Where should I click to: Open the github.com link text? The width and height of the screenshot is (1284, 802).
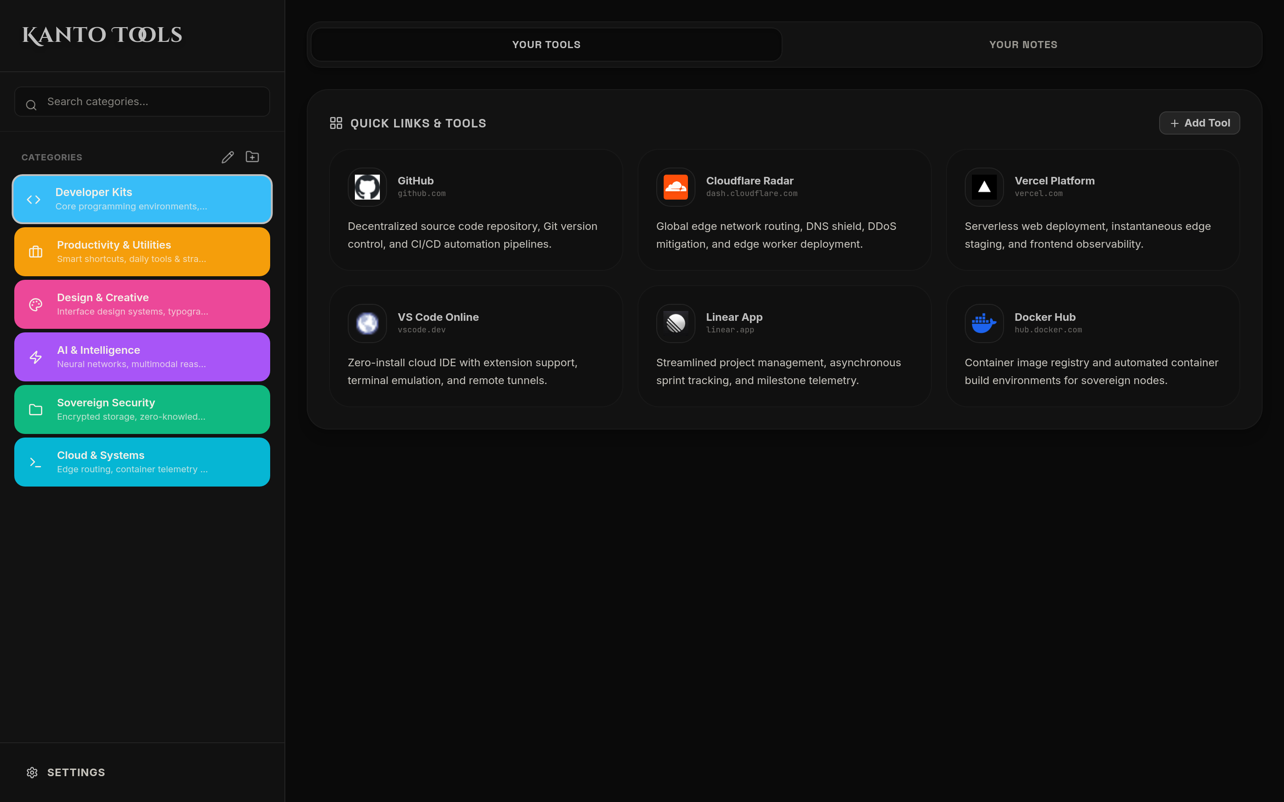[422, 194]
